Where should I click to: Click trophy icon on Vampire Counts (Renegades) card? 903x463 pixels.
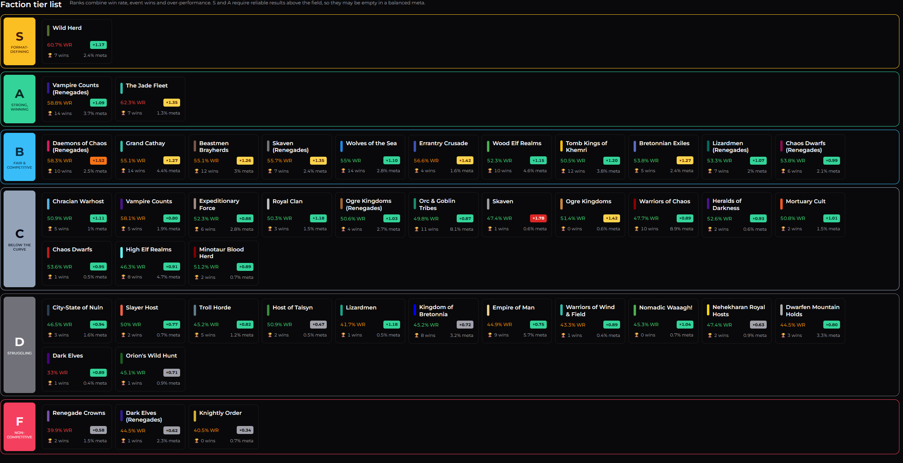click(50, 113)
